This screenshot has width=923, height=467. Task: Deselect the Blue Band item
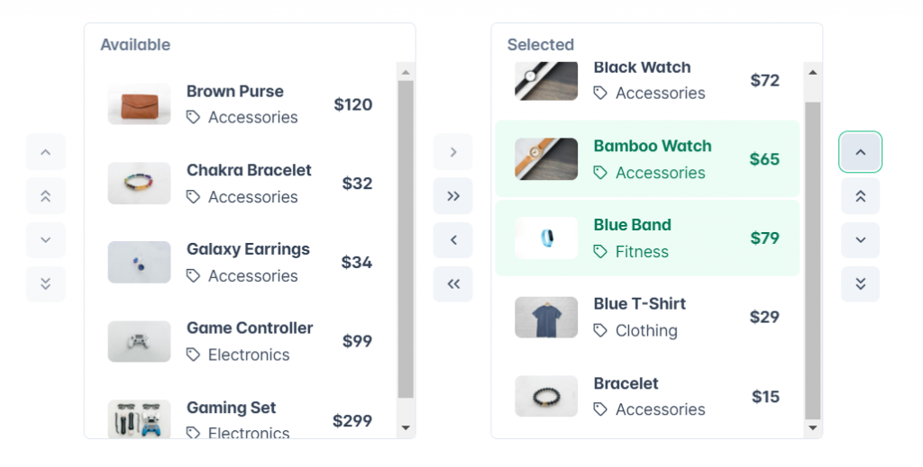pyautogui.click(x=647, y=238)
